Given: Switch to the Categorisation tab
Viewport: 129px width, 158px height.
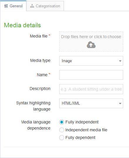Looking at the screenshot, I should (x=45, y=6).
